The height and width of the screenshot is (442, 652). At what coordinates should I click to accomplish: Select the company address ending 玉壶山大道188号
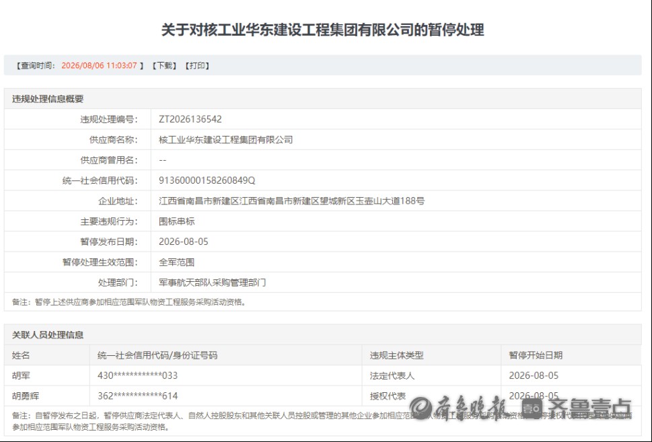coord(291,201)
